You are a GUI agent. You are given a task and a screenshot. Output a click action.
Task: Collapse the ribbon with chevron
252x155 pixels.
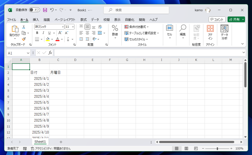(x=242, y=44)
